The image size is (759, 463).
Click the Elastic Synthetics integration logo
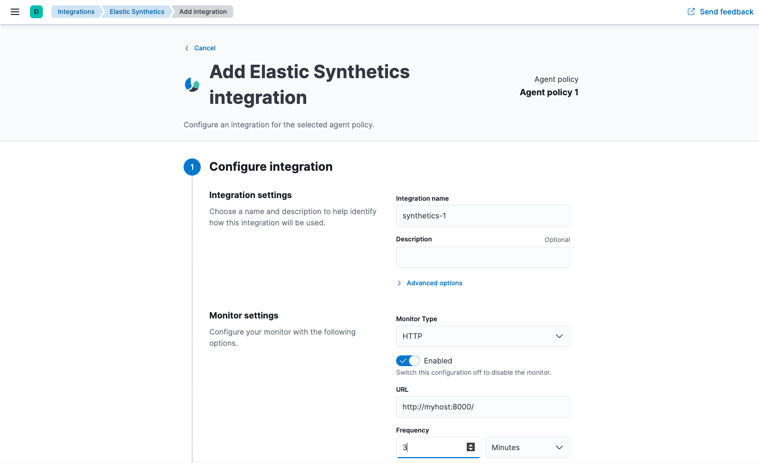[192, 84]
